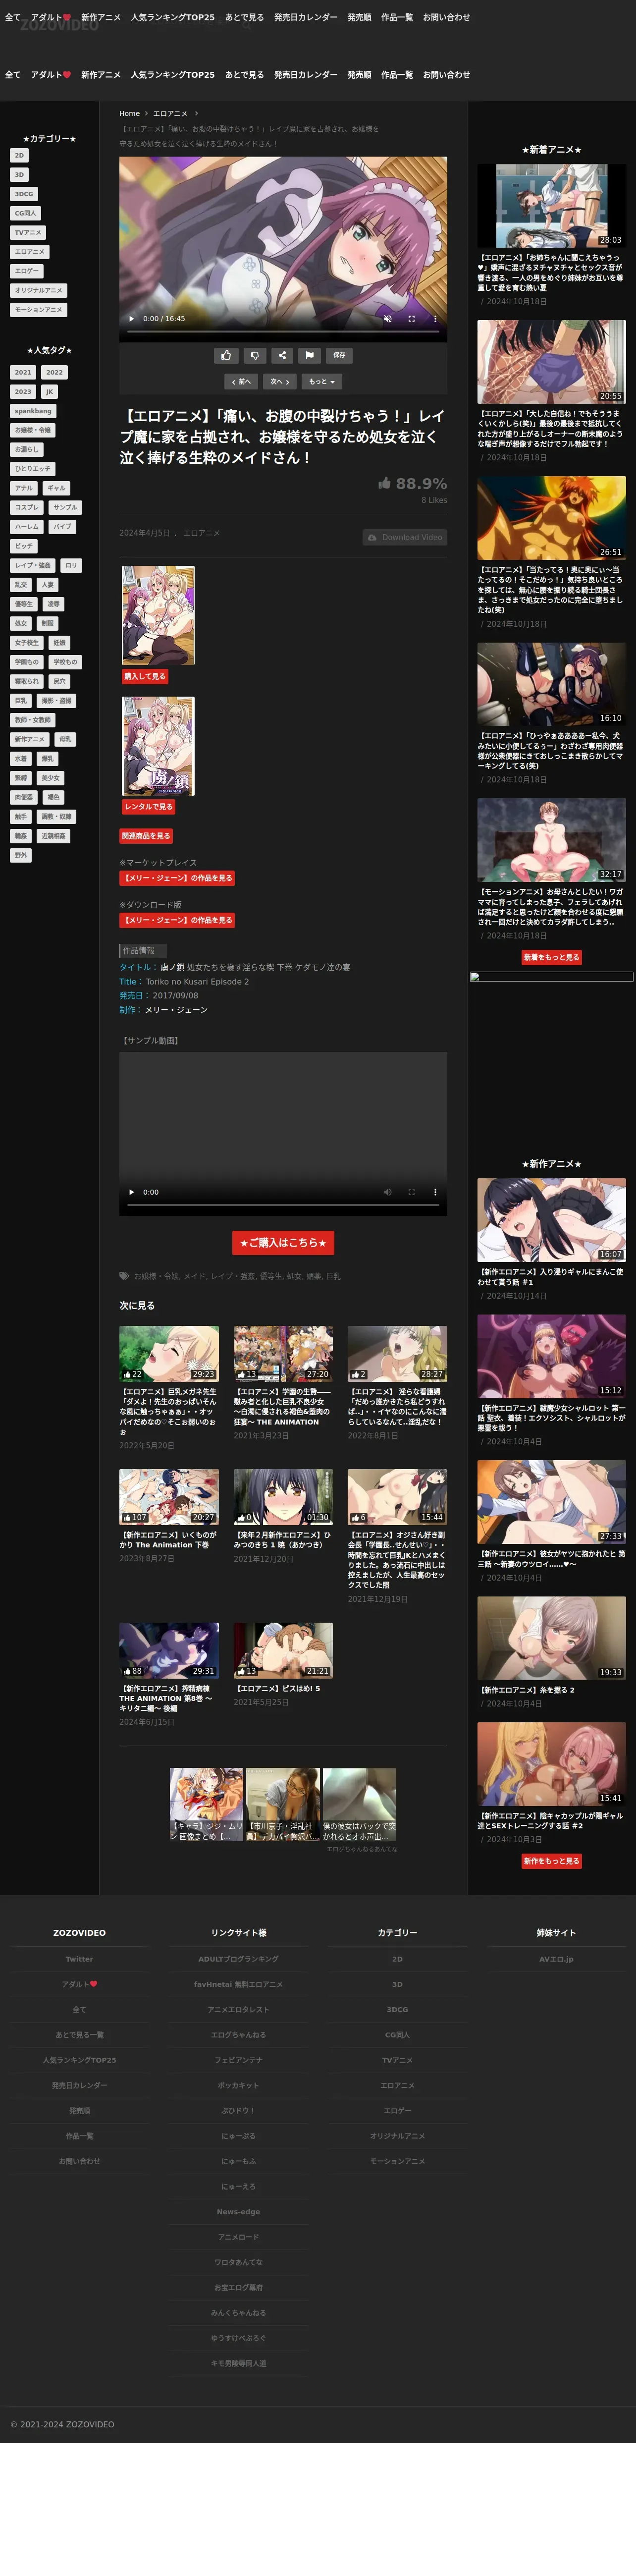The height and width of the screenshot is (2576, 636).
Task: Click the red レンタルで見る button
Action: point(149,806)
